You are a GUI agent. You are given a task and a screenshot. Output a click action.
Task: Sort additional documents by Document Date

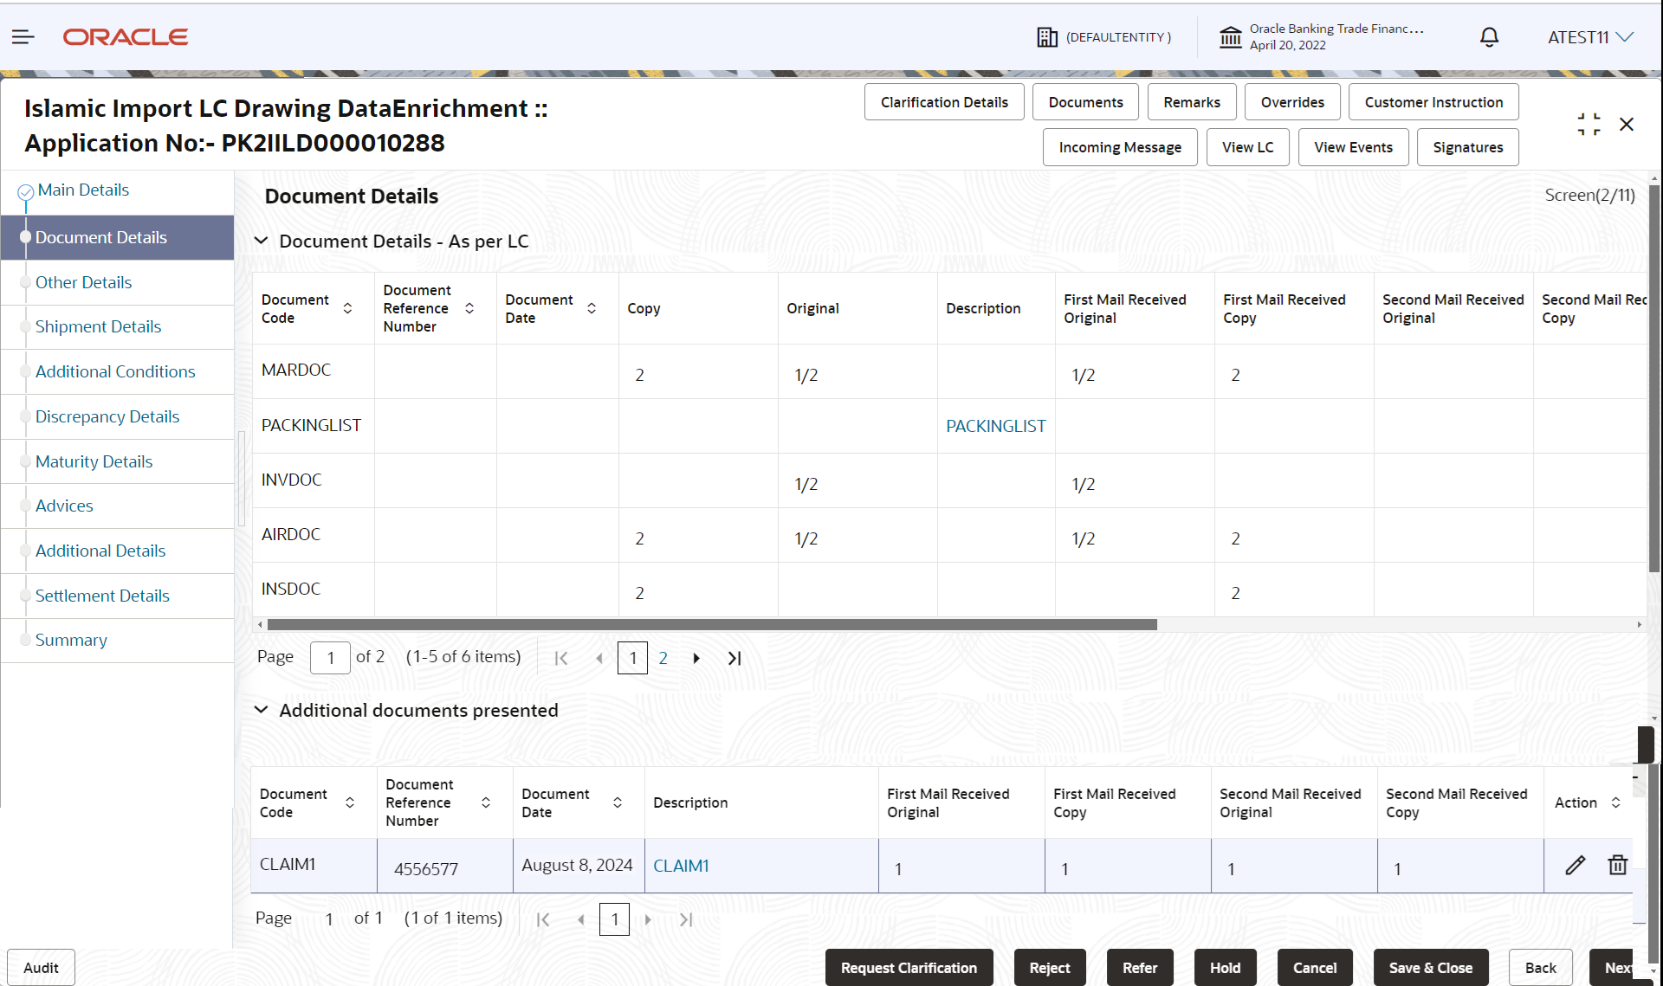[618, 802]
